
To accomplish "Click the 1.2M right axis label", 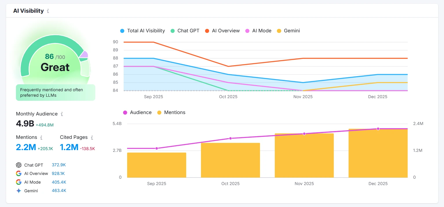I will click(x=418, y=150).
